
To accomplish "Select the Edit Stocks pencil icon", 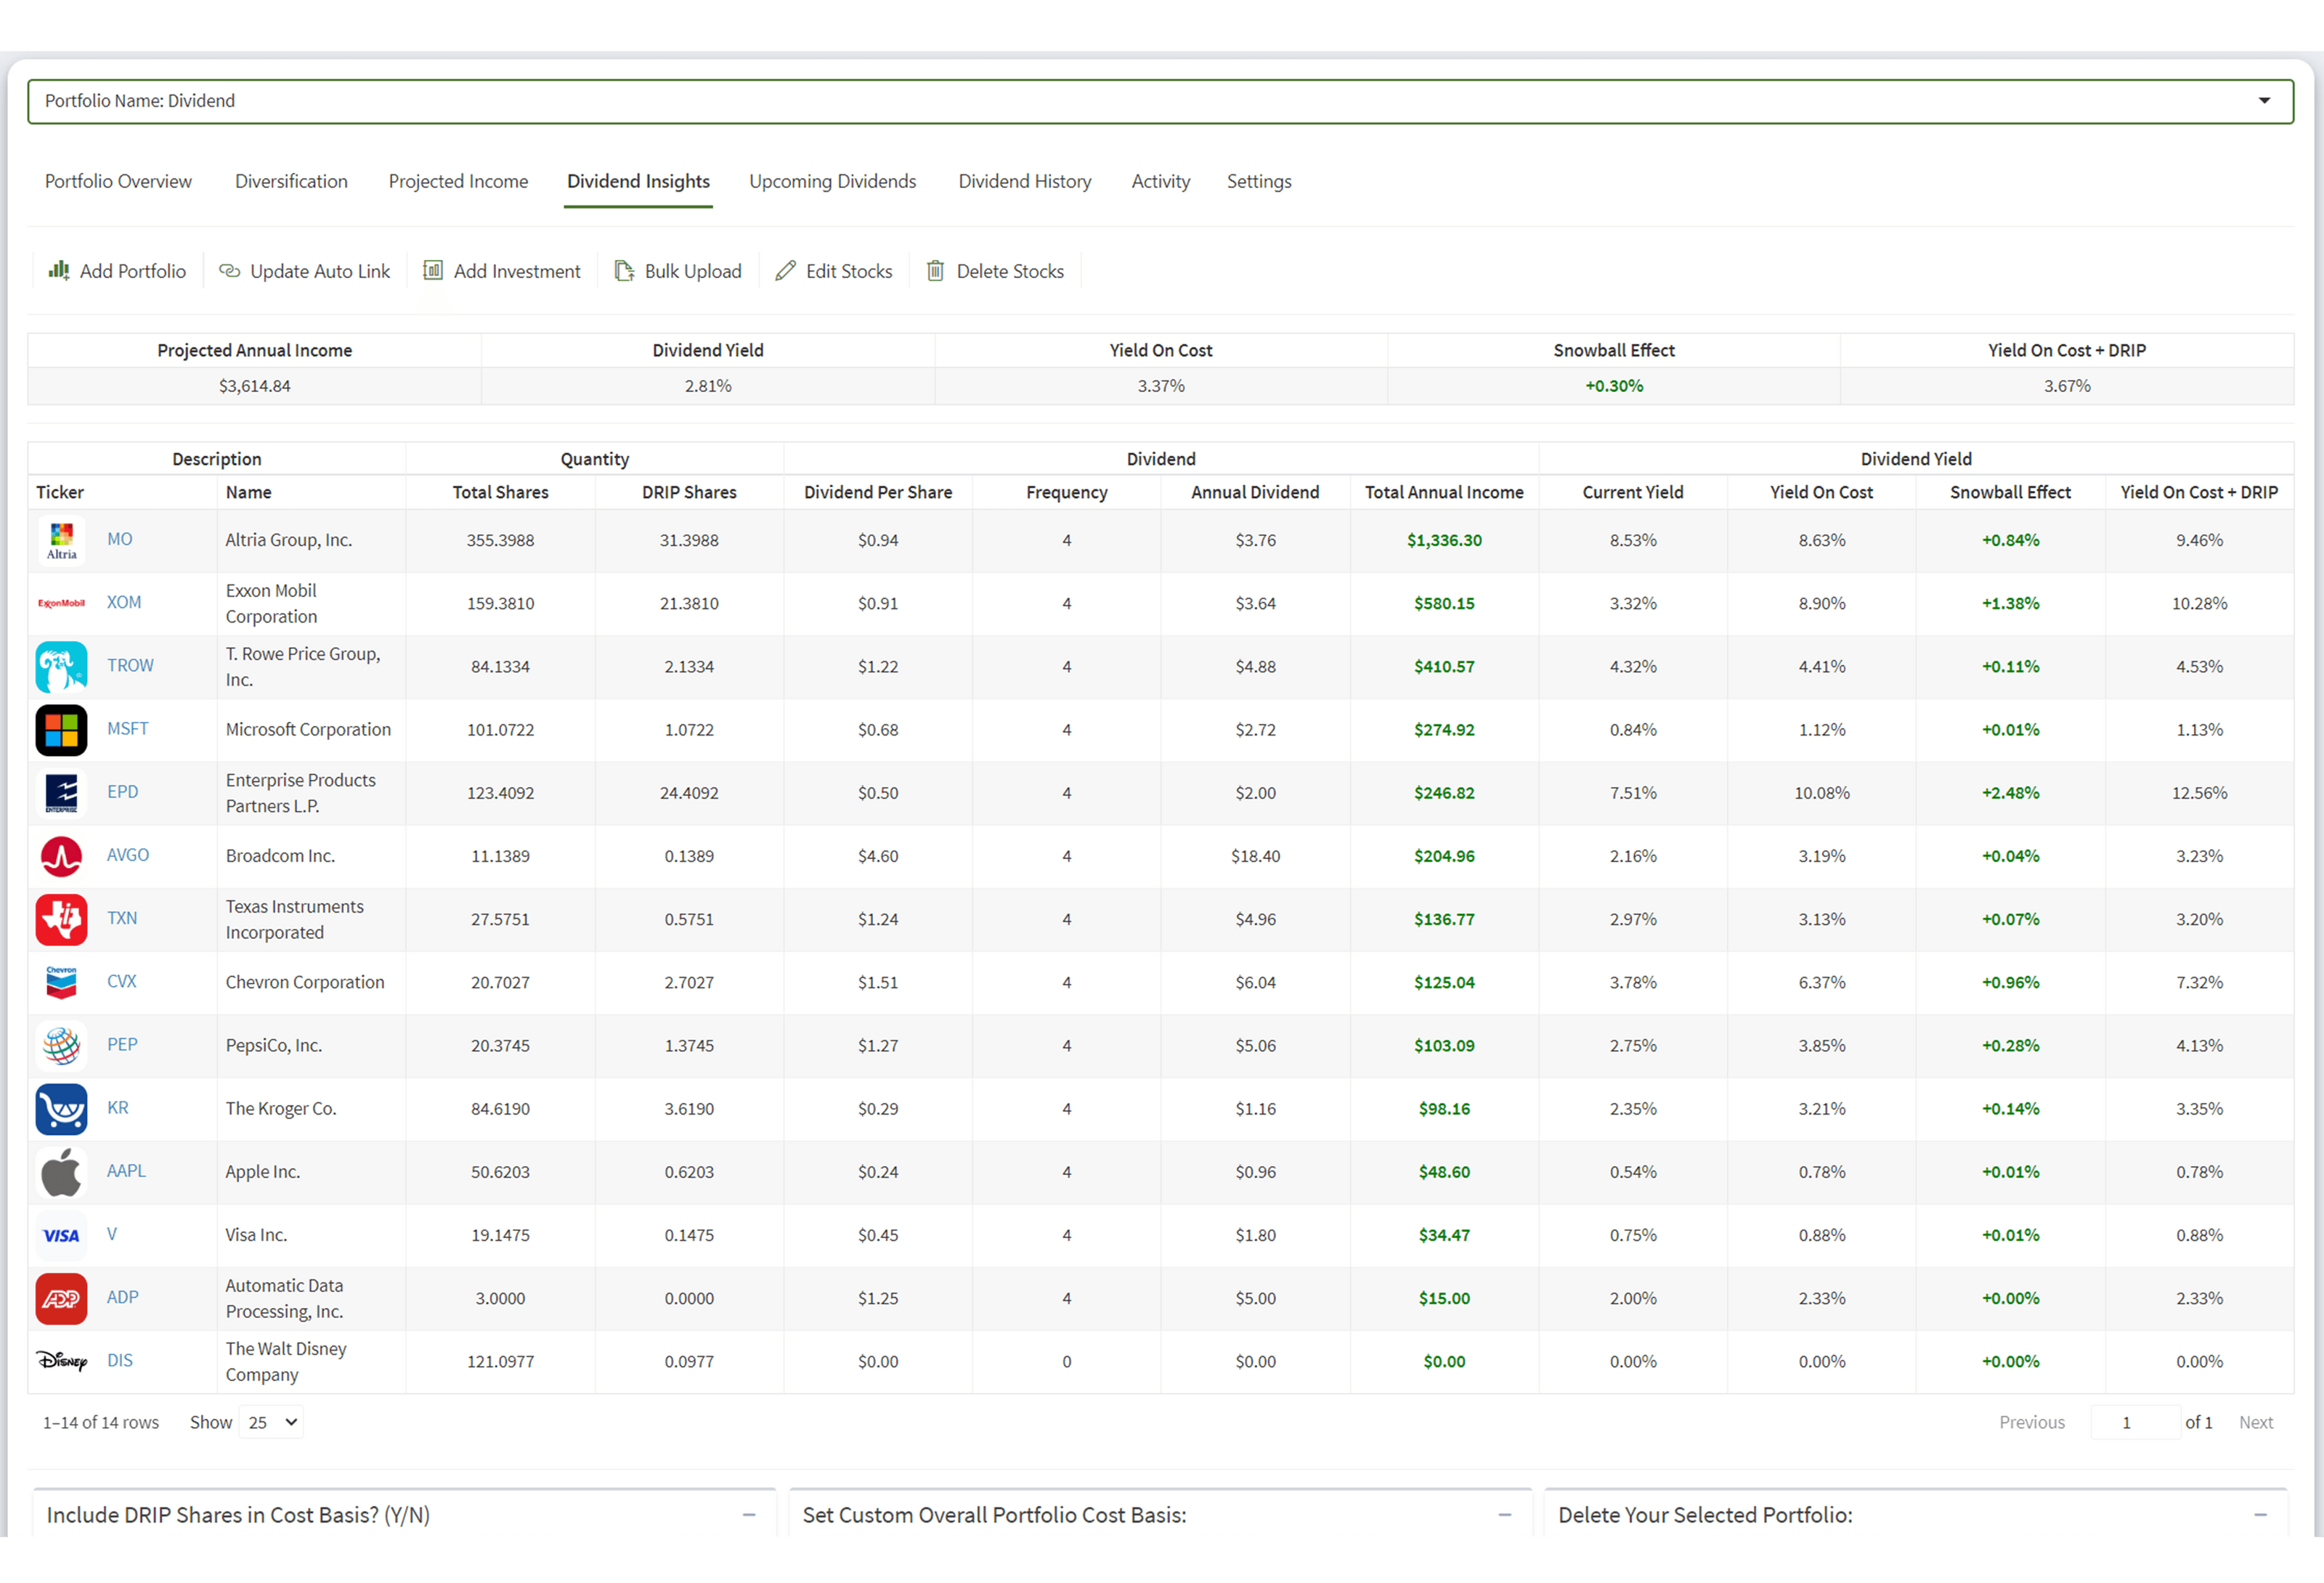I will click(786, 270).
